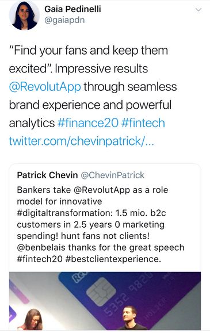Tap the man standing in the photo

131,318
